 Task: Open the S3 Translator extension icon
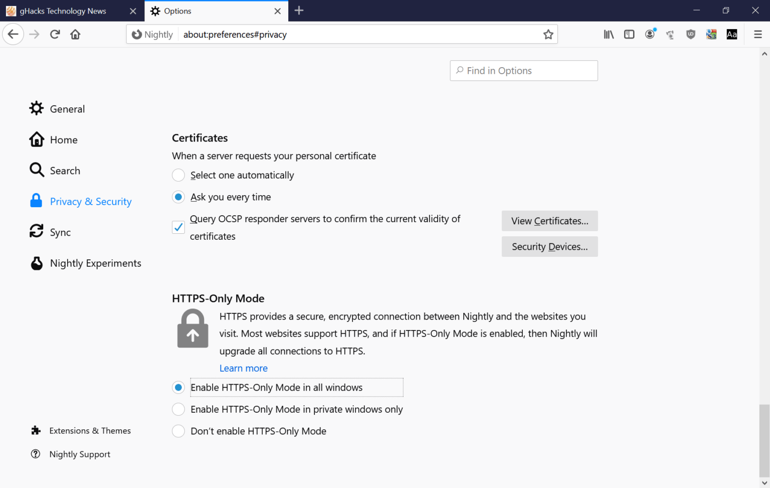coord(711,34)
